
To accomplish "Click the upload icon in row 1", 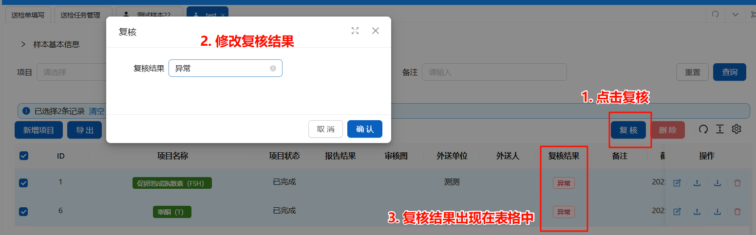I will (x=697, y=183).
